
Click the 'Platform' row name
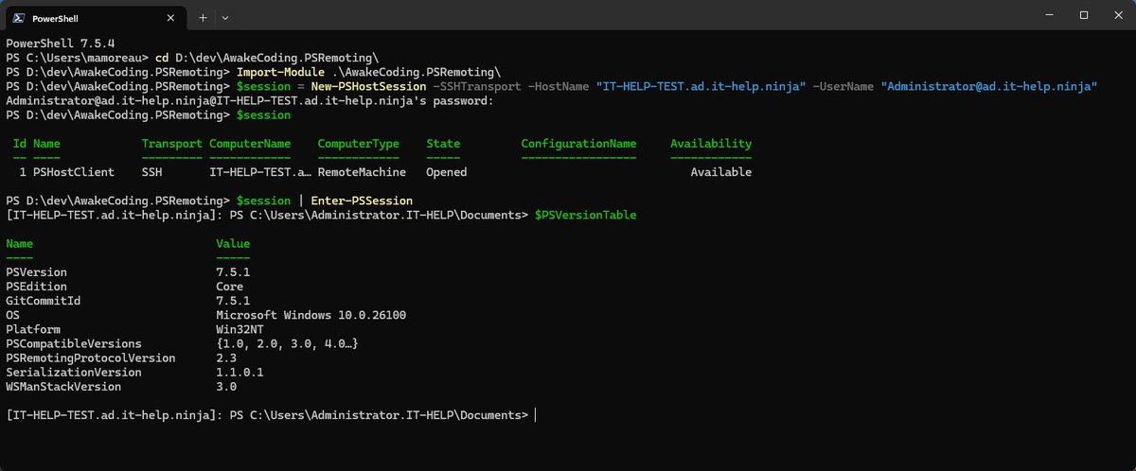32,328
